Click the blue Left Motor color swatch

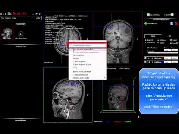tap(163, 62)
